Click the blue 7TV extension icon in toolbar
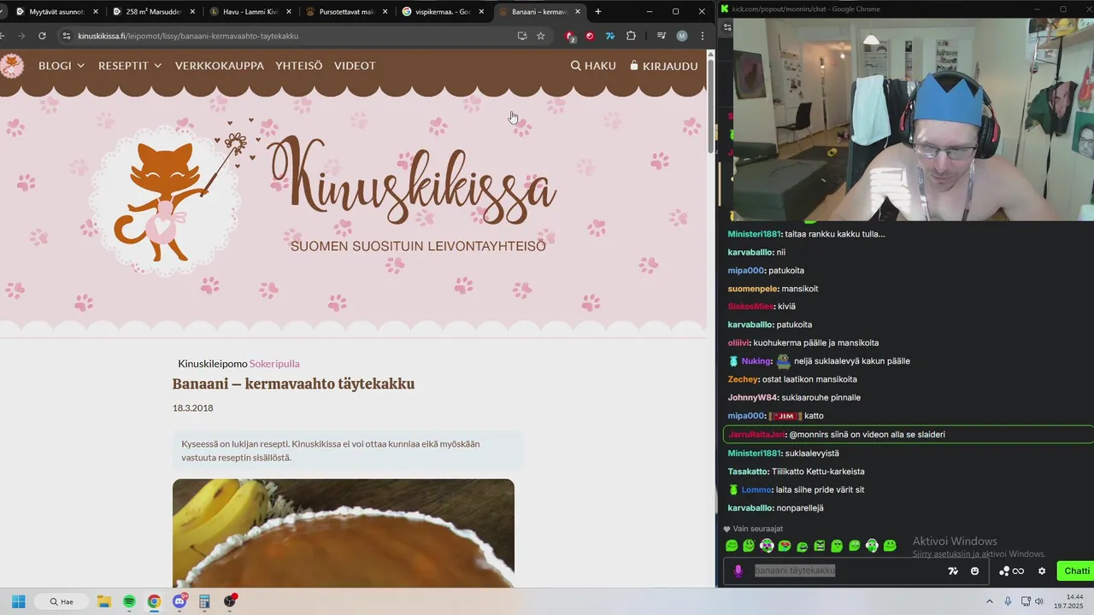Screen dimensions: 1094x615 point(610,36)
